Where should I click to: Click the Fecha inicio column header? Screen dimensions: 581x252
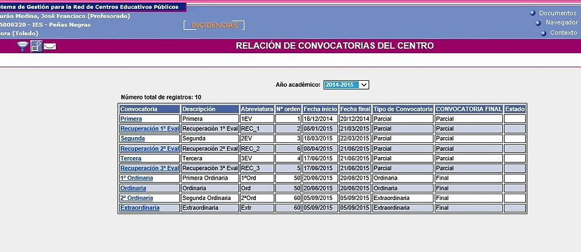(x=321, y=109)
